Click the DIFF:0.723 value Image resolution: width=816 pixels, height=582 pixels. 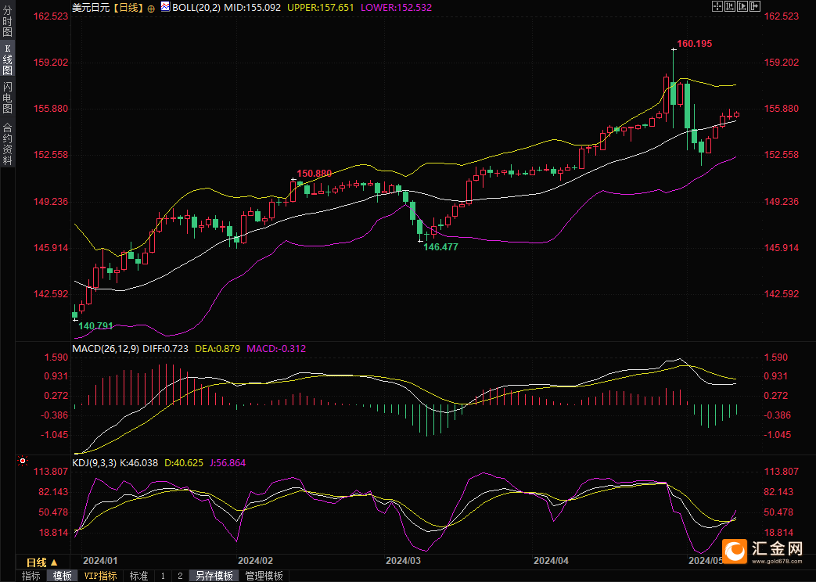[x=165, y=349]
